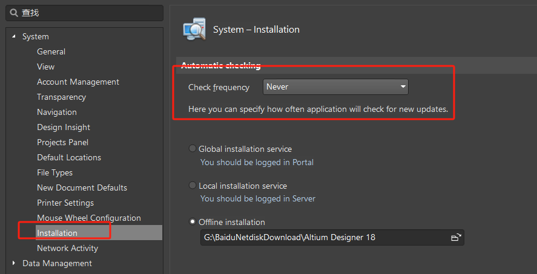Select Local installation service radio button
This screenshot has height=274, width=537.
coord(193,186)
